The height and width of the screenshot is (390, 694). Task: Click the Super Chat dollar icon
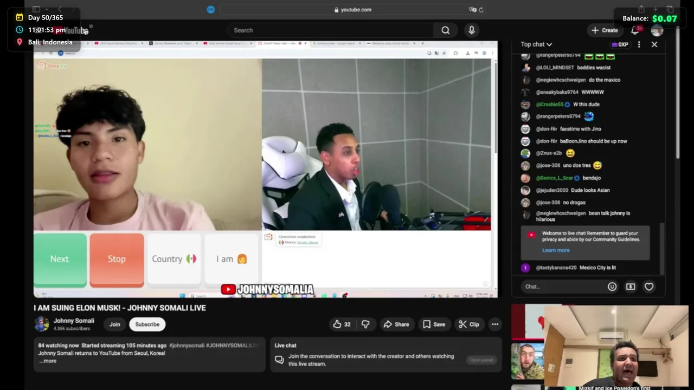pyautogui.click(x=631, y=287)
